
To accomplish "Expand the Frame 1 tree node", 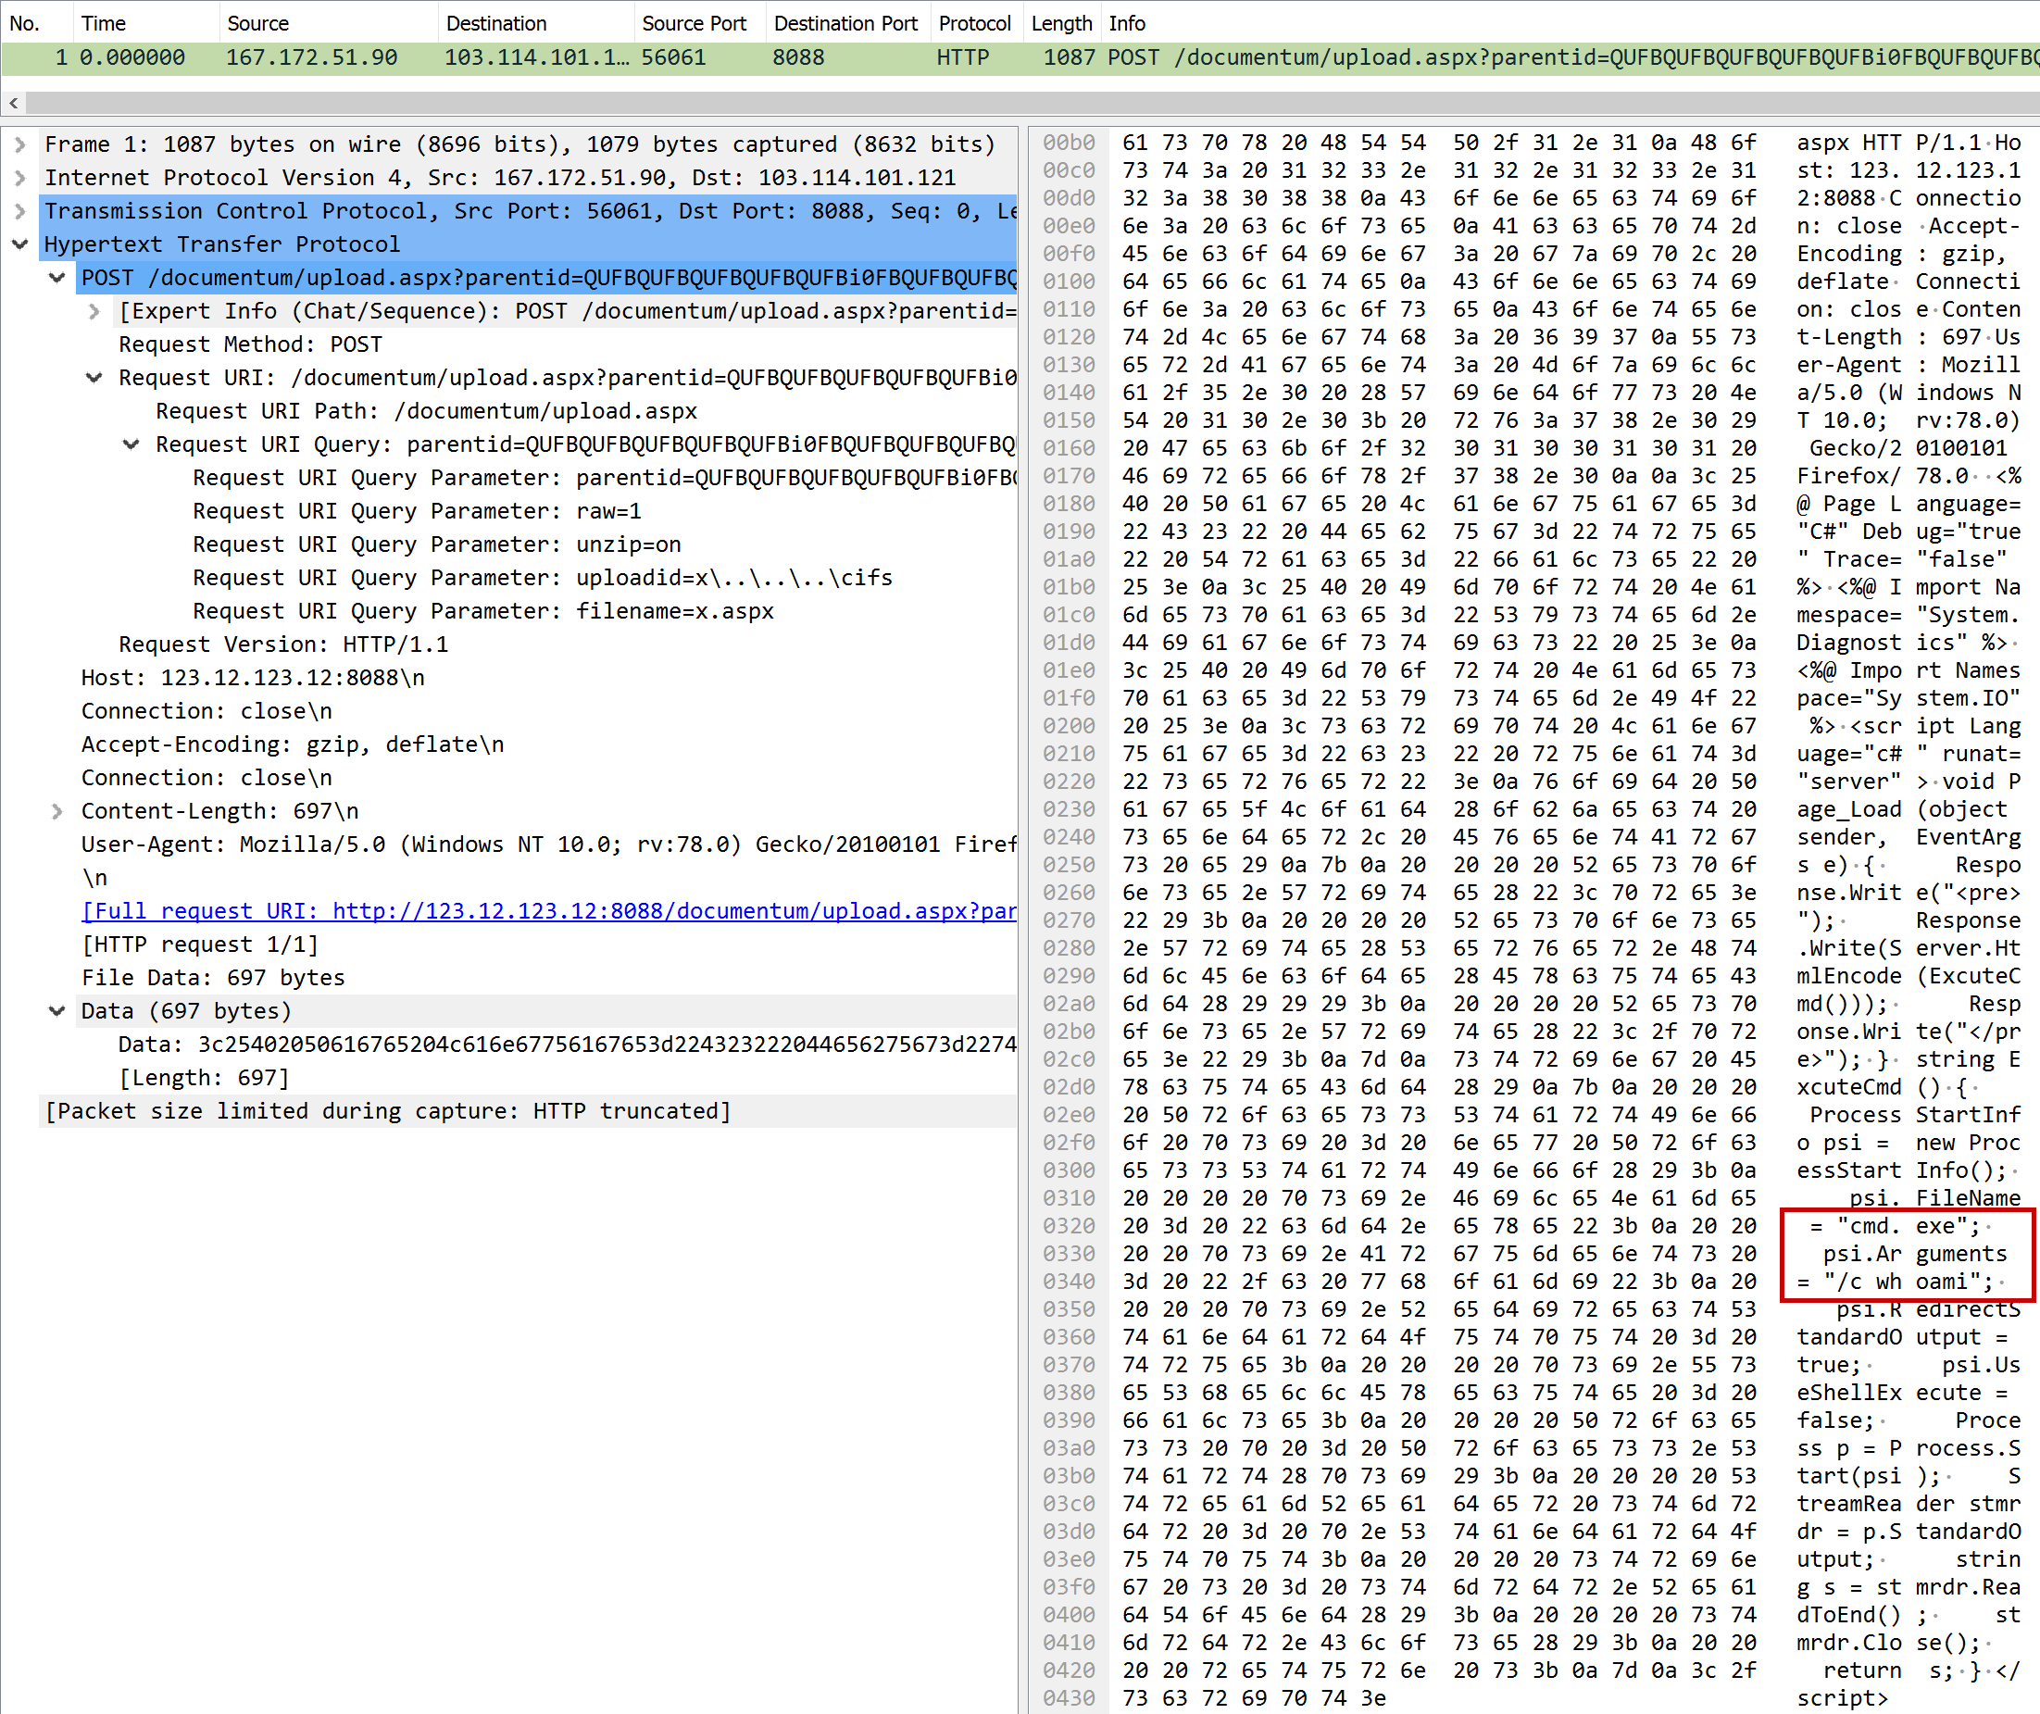I will [19, 144].
